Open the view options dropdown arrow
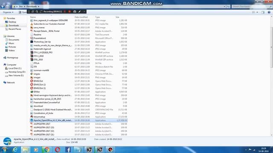Viewport: 273px width, 153px height. [257, 12]
